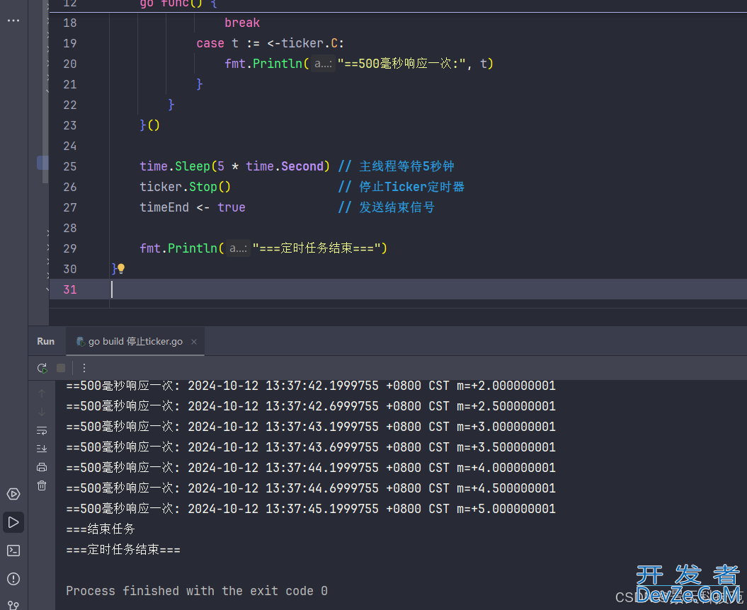Open more tool windows ellipsis
747x610 pixels.
click(13, 21)
